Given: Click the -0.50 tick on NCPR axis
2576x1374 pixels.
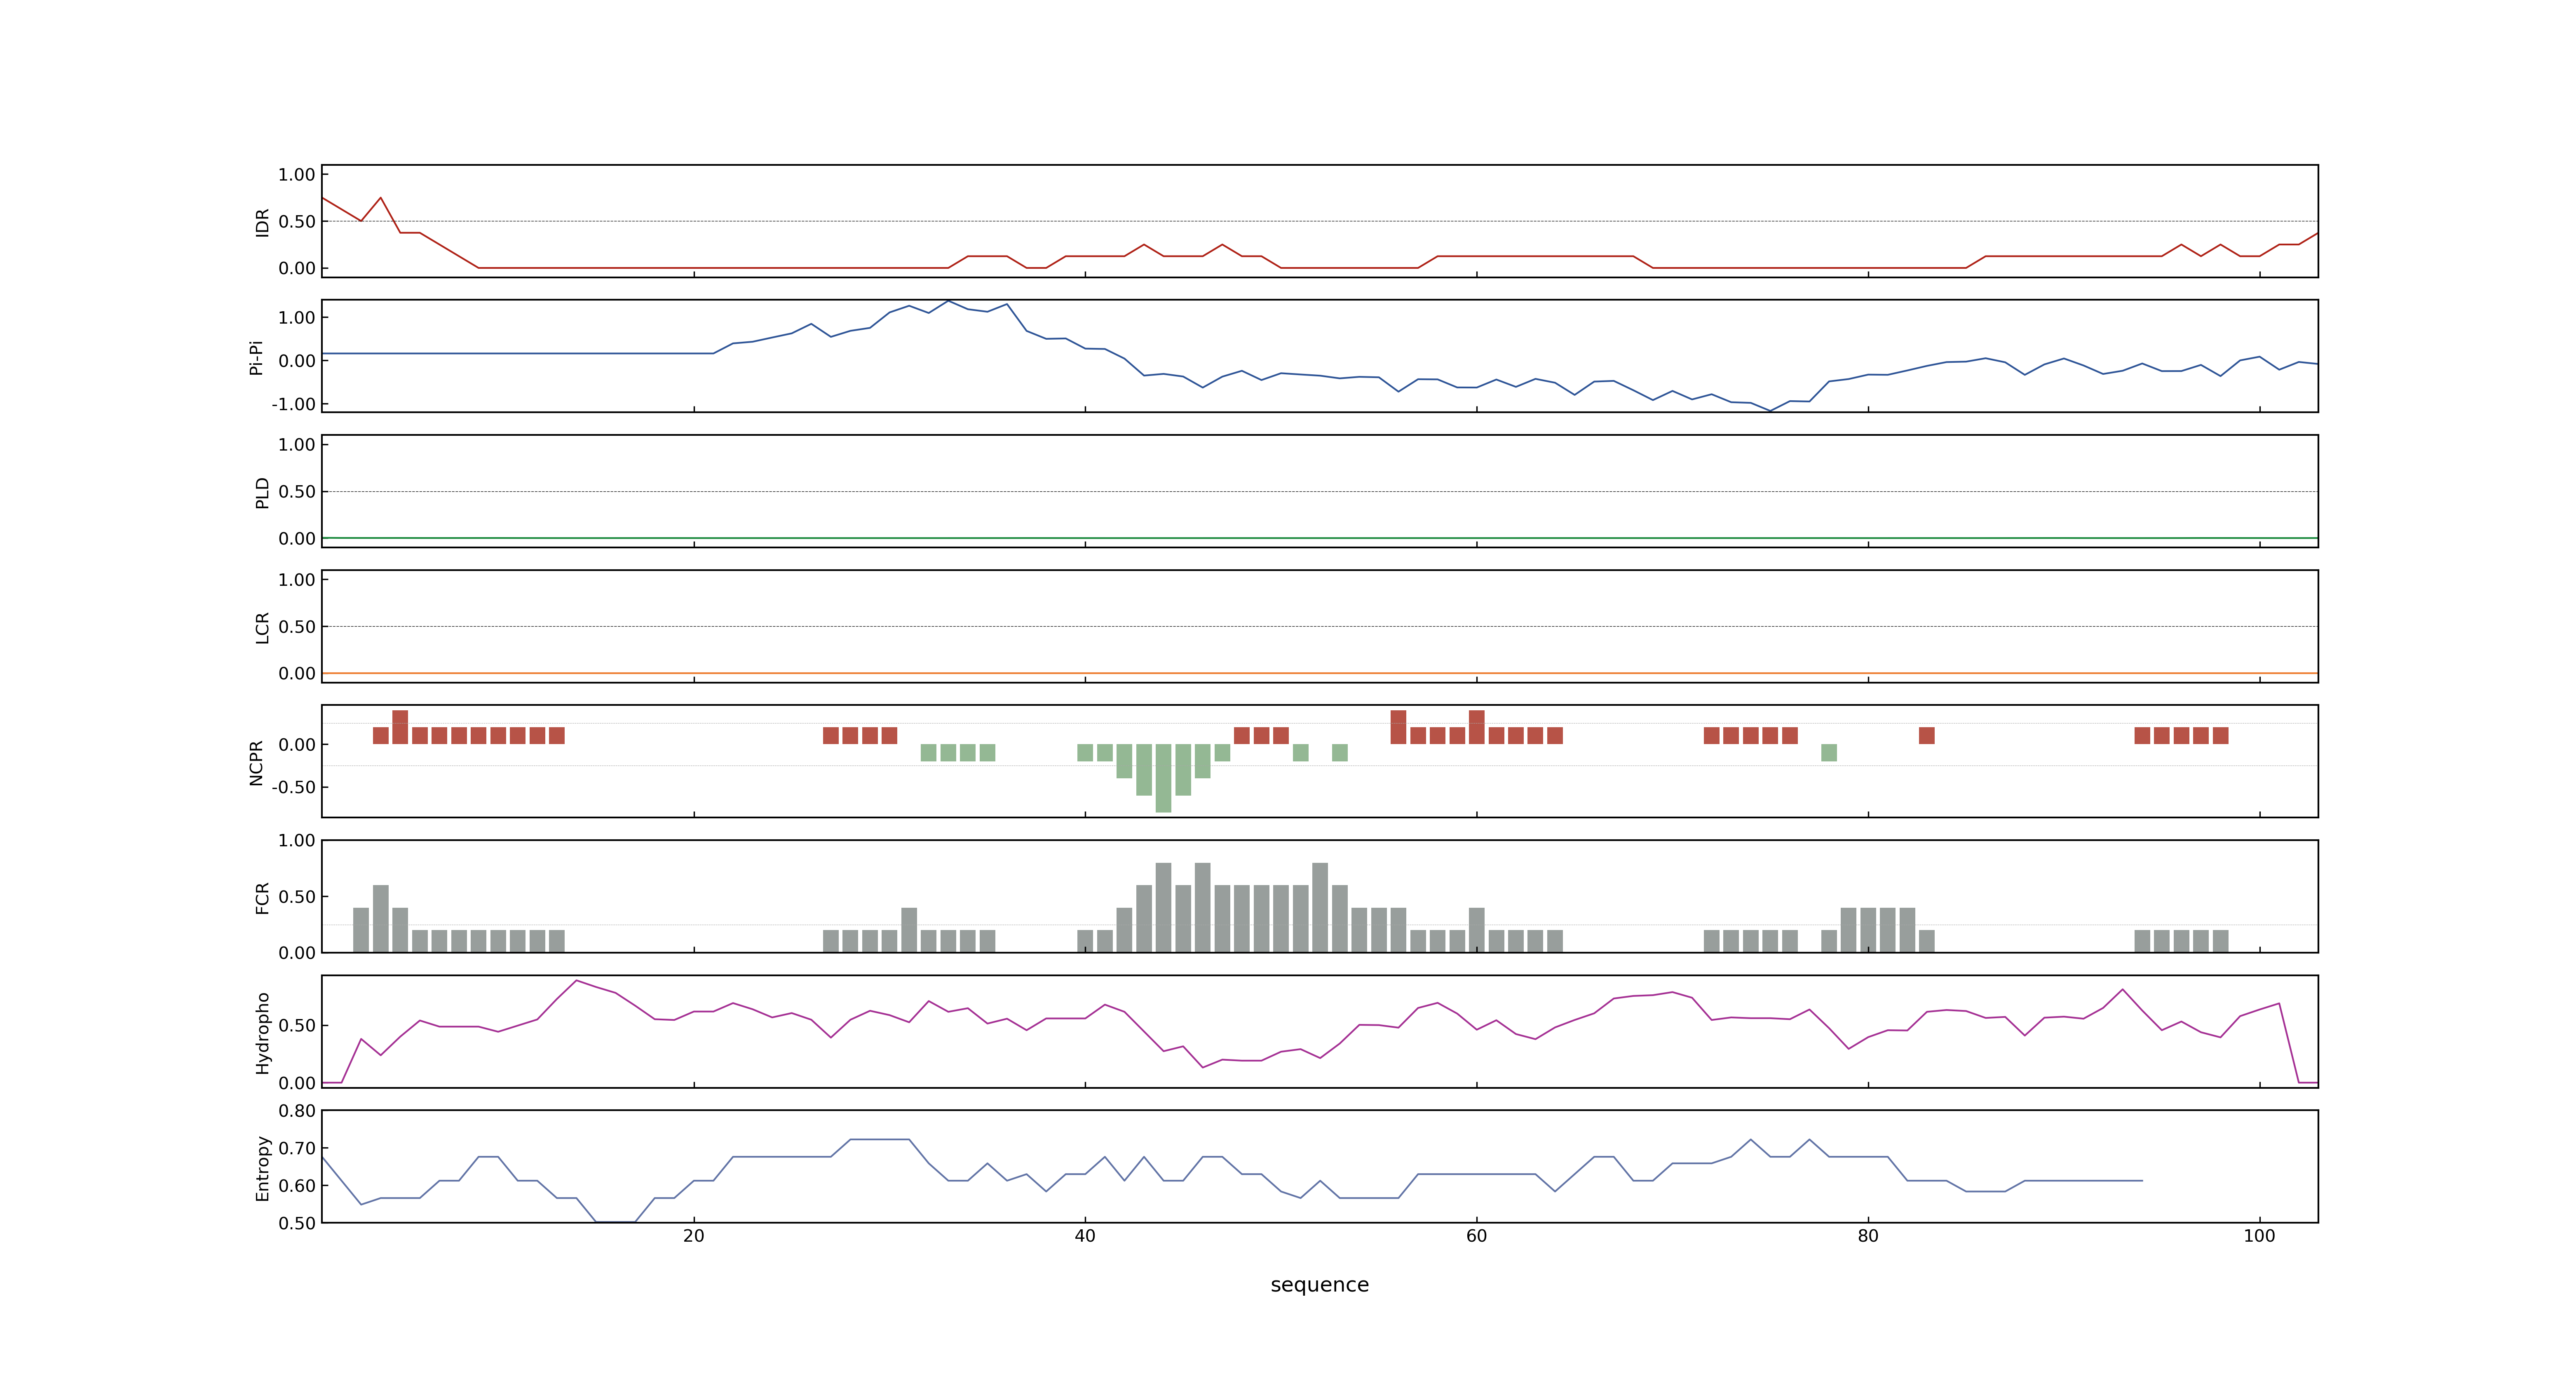Looking at the screenshot, I should point(293,787).
